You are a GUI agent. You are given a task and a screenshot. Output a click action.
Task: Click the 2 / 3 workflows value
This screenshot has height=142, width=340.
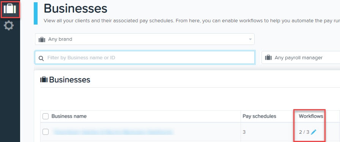click(x=304, y=132)
